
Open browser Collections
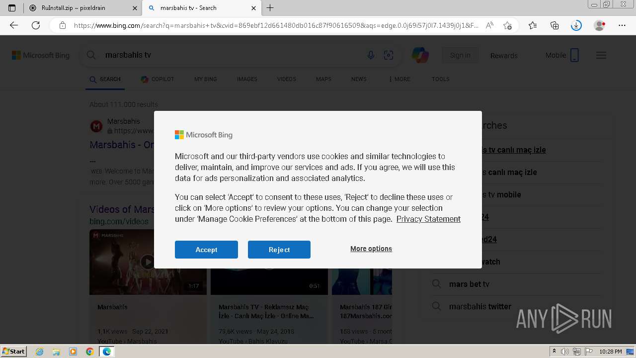click(555, 25)
